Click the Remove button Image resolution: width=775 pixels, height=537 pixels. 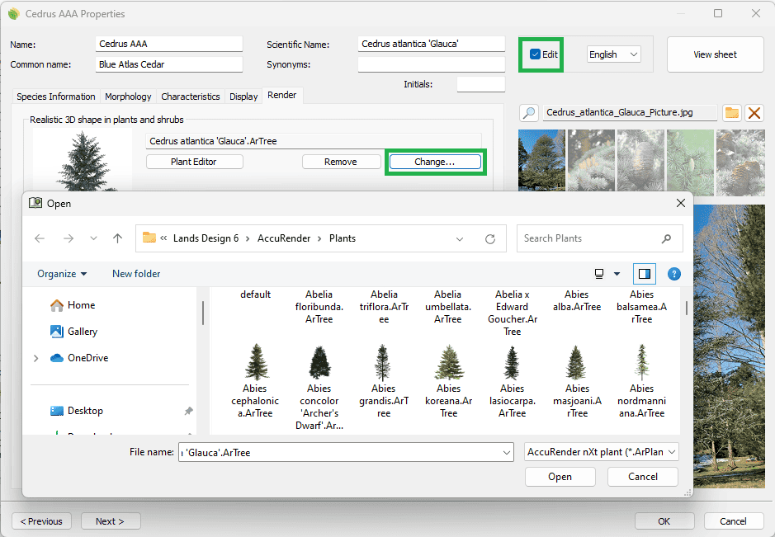coord(341,162)
